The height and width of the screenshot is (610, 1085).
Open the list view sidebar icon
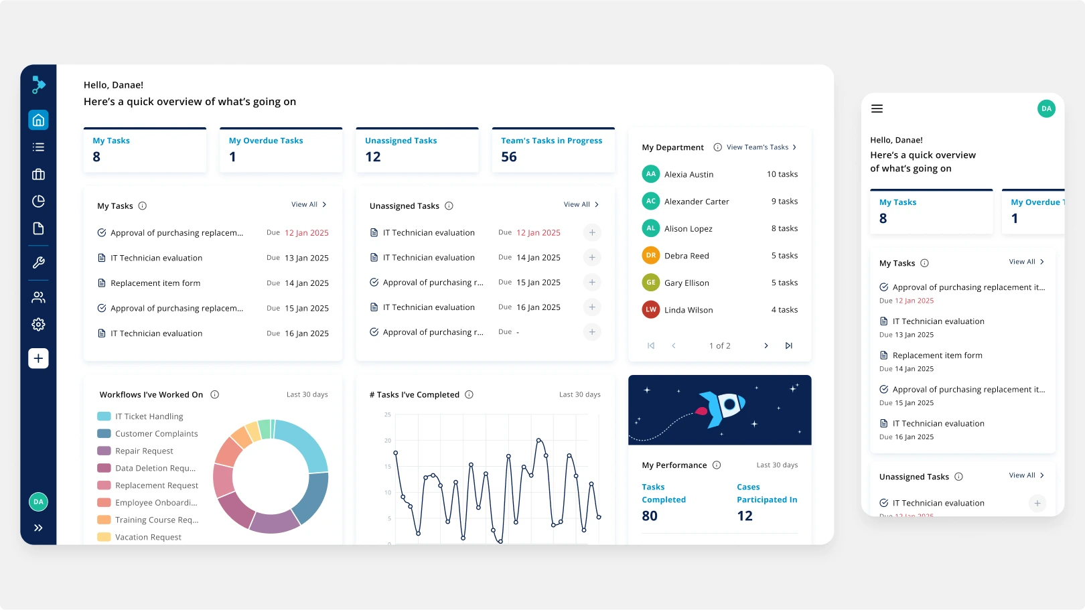click(38, 147)
